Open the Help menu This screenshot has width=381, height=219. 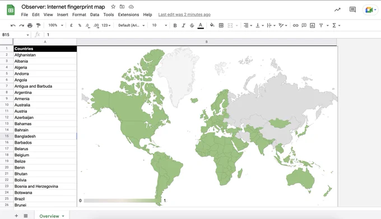pos(147,15)
